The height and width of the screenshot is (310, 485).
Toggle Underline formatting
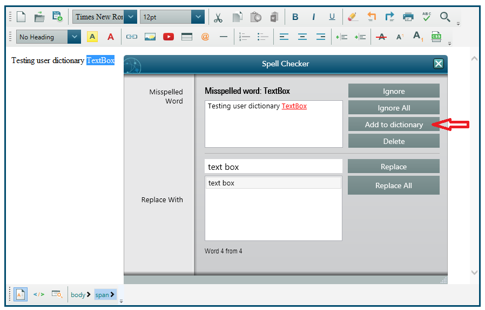pos(332,17)
